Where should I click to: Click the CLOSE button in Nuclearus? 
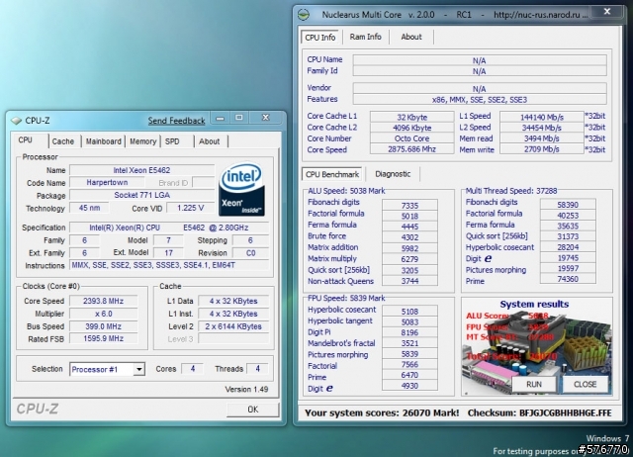click(x=585, y=385)
